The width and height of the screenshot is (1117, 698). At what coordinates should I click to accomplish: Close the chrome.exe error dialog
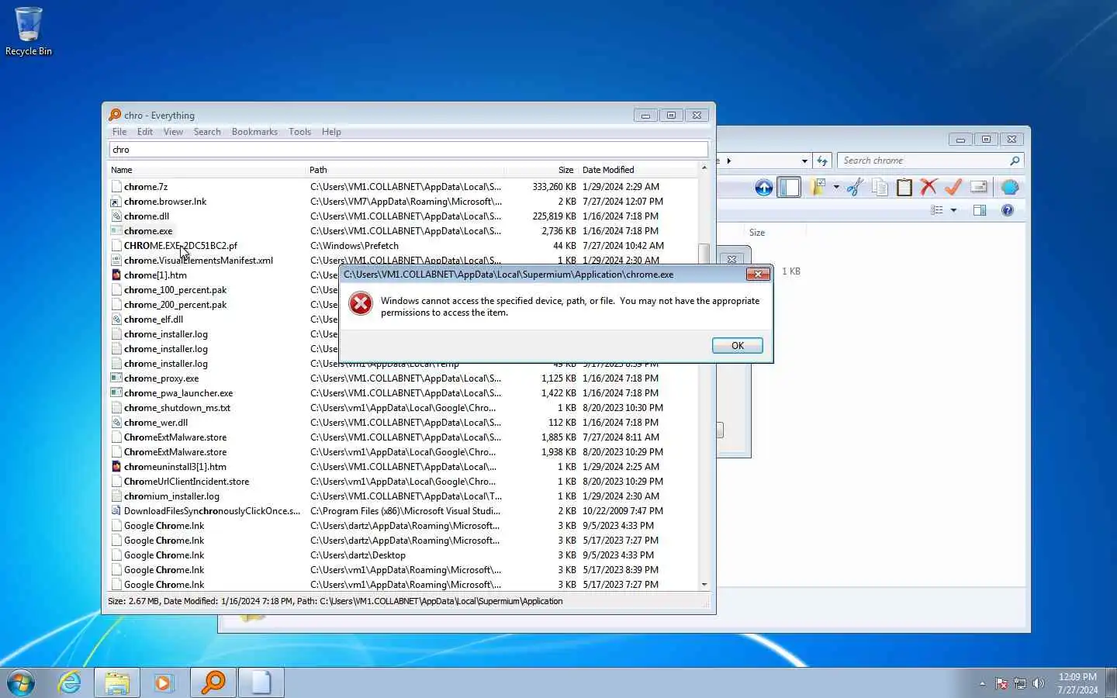point(758,274)
